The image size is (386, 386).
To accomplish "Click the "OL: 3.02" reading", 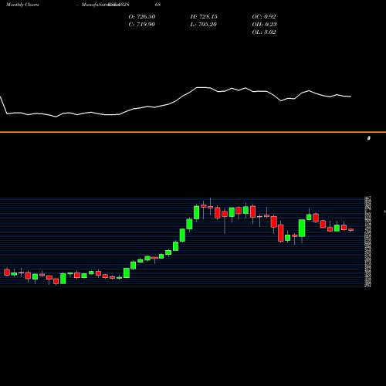I will pyautogui.click(x=264, y=32).
